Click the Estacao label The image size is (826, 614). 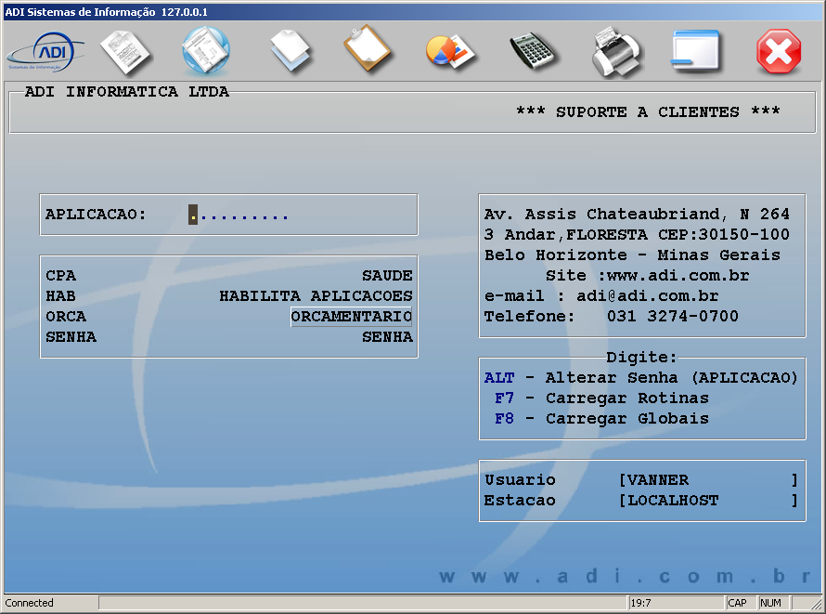pos(520,501)
